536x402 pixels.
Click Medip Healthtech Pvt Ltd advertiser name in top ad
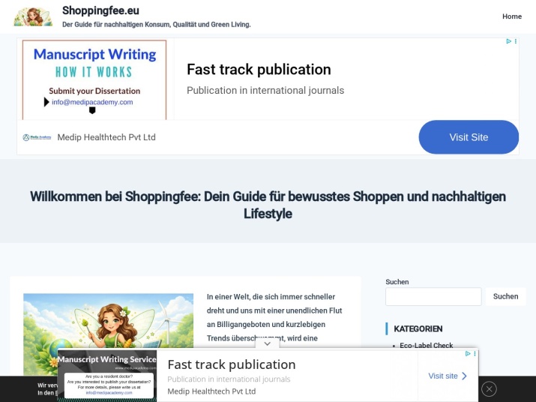pos(106,137)
